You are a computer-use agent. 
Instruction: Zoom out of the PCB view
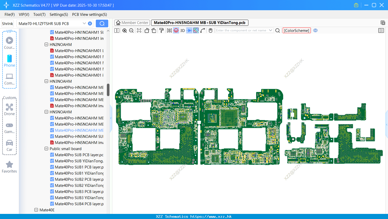[131, 30]
